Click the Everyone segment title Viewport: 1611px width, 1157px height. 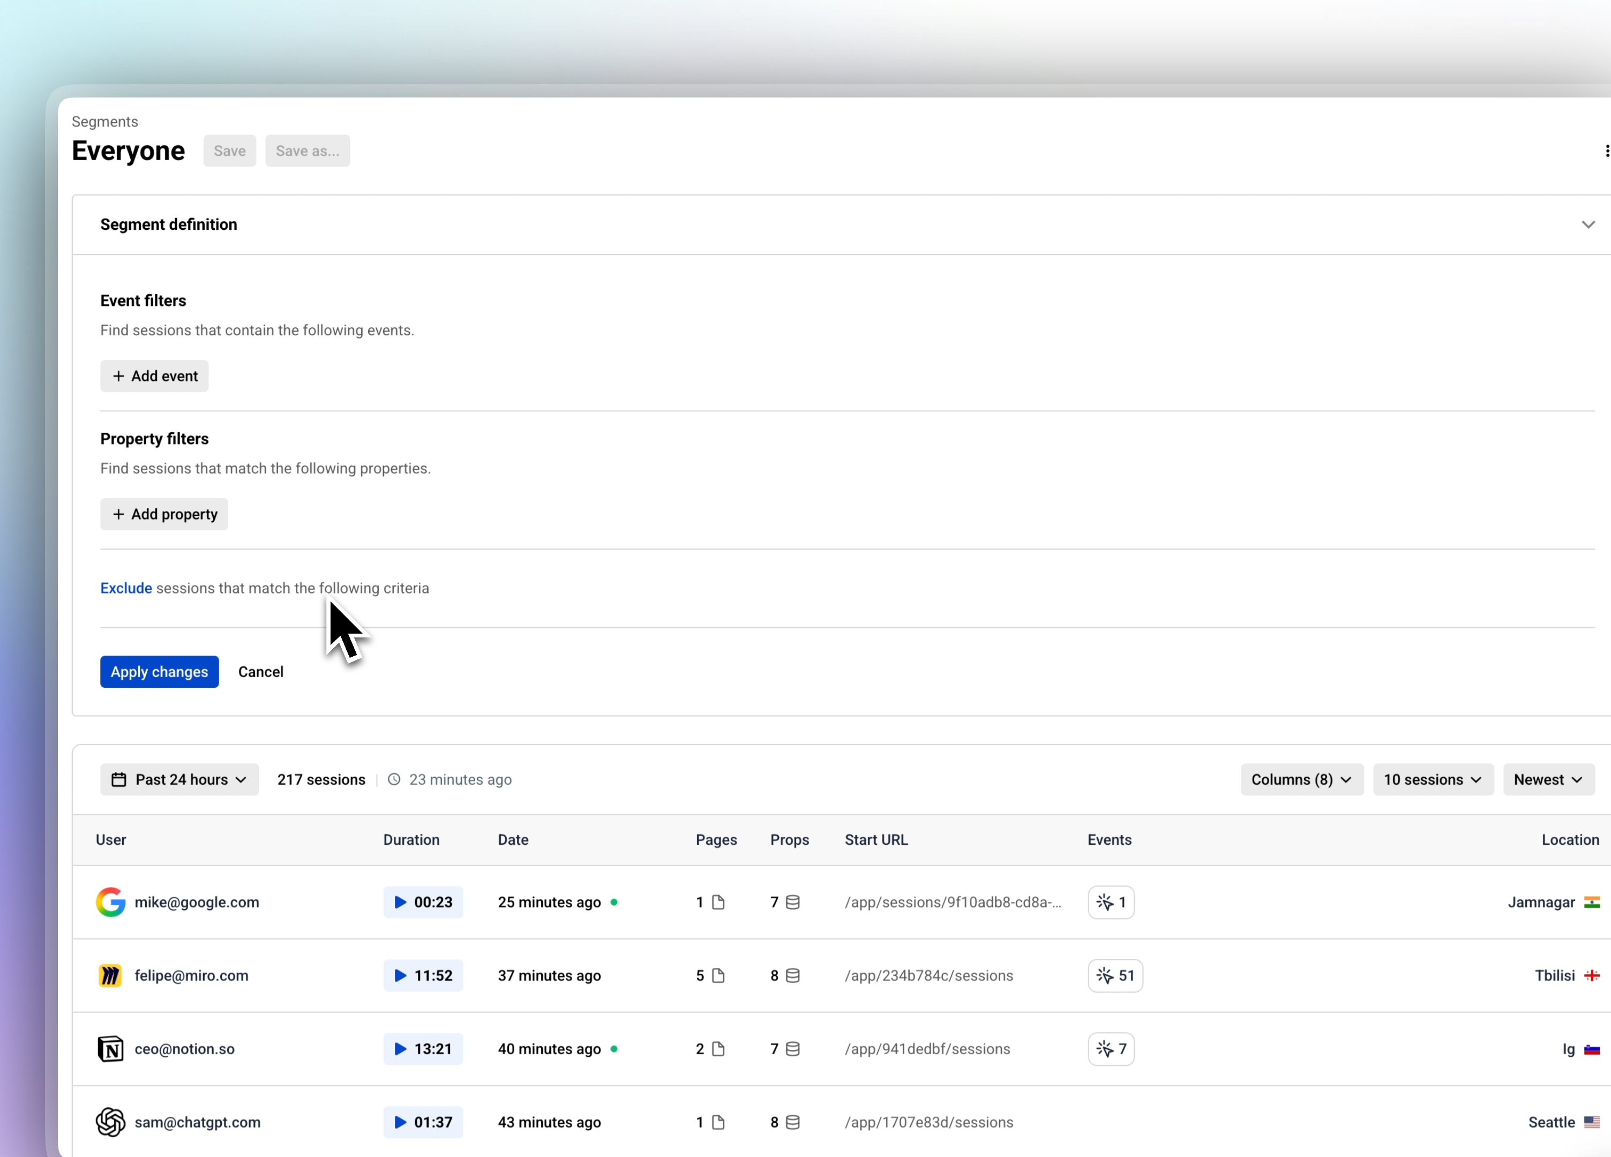coord(128,151)
